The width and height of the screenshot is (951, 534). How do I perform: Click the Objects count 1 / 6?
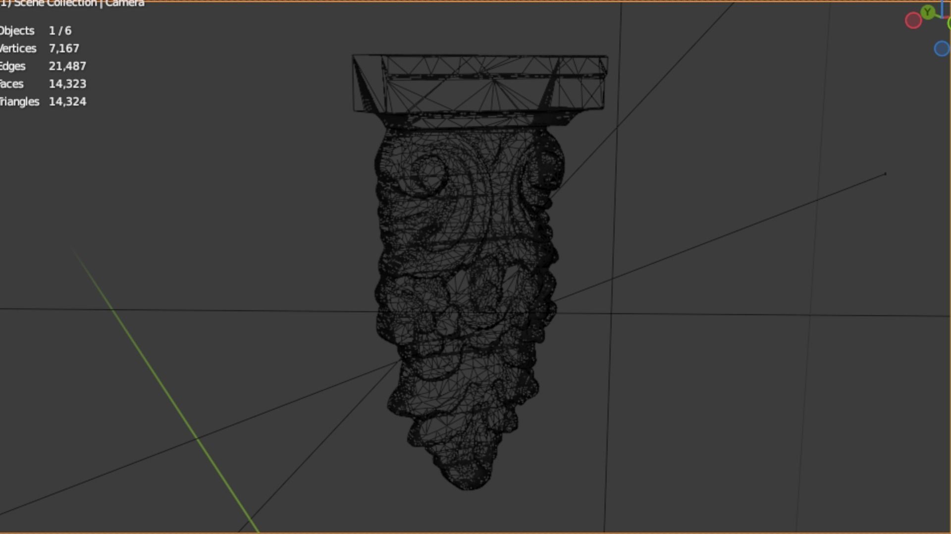[60, 31]
